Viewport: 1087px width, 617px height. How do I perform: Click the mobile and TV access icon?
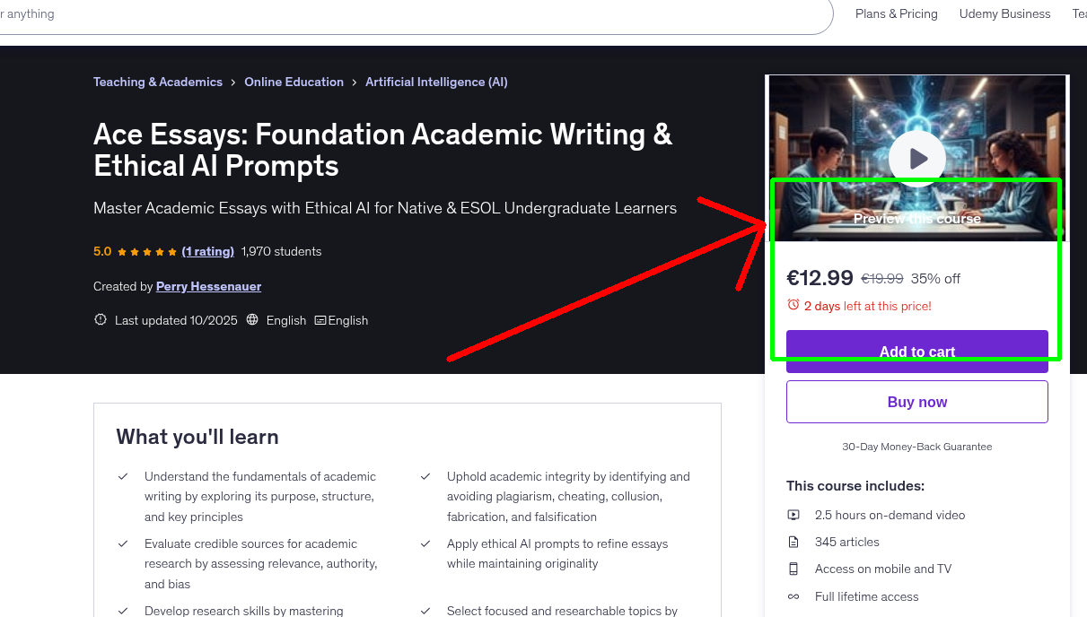pos(793,569)
